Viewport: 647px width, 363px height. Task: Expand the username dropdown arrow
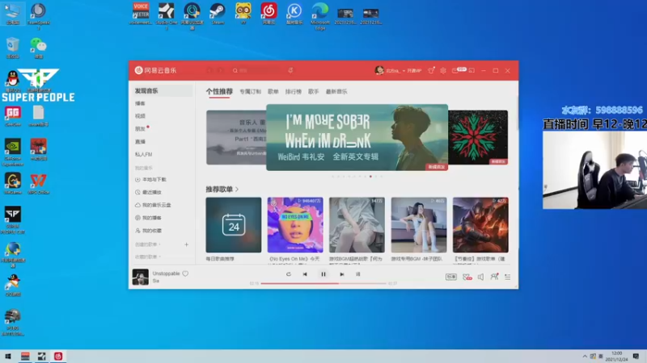pyautogui.click(x=404, y=71)
